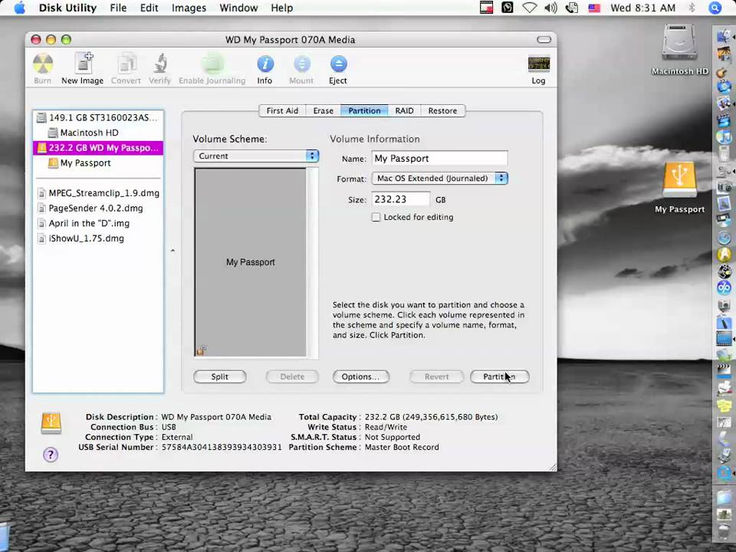
Task: Select PageSender 4.0.2.dmg in list
Action: 98,208
